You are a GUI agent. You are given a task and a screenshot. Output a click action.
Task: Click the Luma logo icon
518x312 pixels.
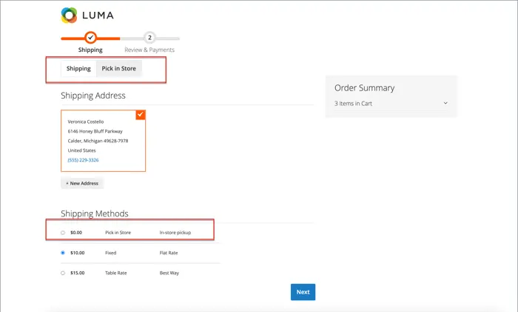[x=69, y=15]
